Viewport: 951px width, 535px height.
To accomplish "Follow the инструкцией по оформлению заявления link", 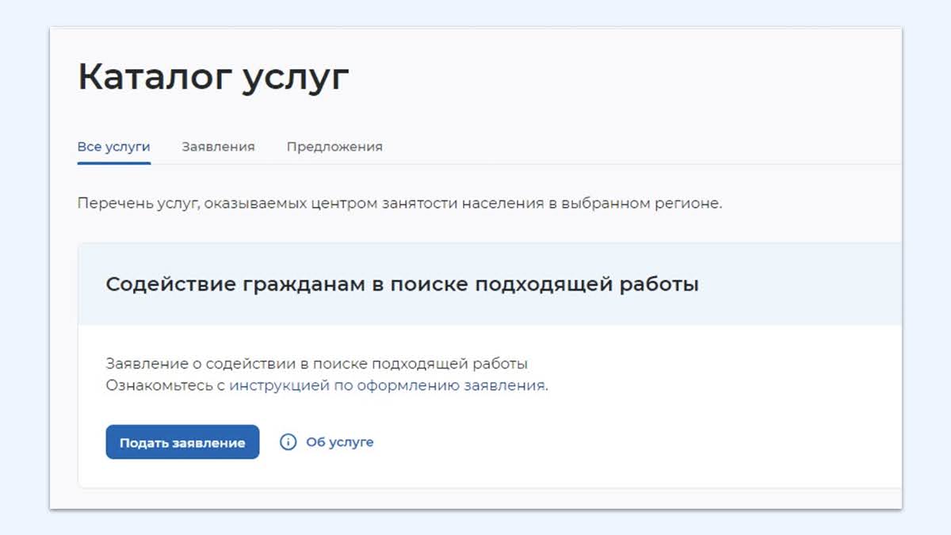I will [388, 386].
